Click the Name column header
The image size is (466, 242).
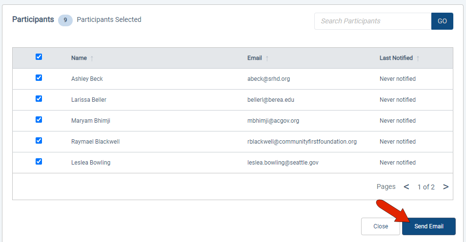[79, 58]
